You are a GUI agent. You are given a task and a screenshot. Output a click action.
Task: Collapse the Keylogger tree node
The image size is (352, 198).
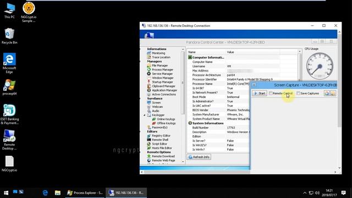(x=144, y=115)
